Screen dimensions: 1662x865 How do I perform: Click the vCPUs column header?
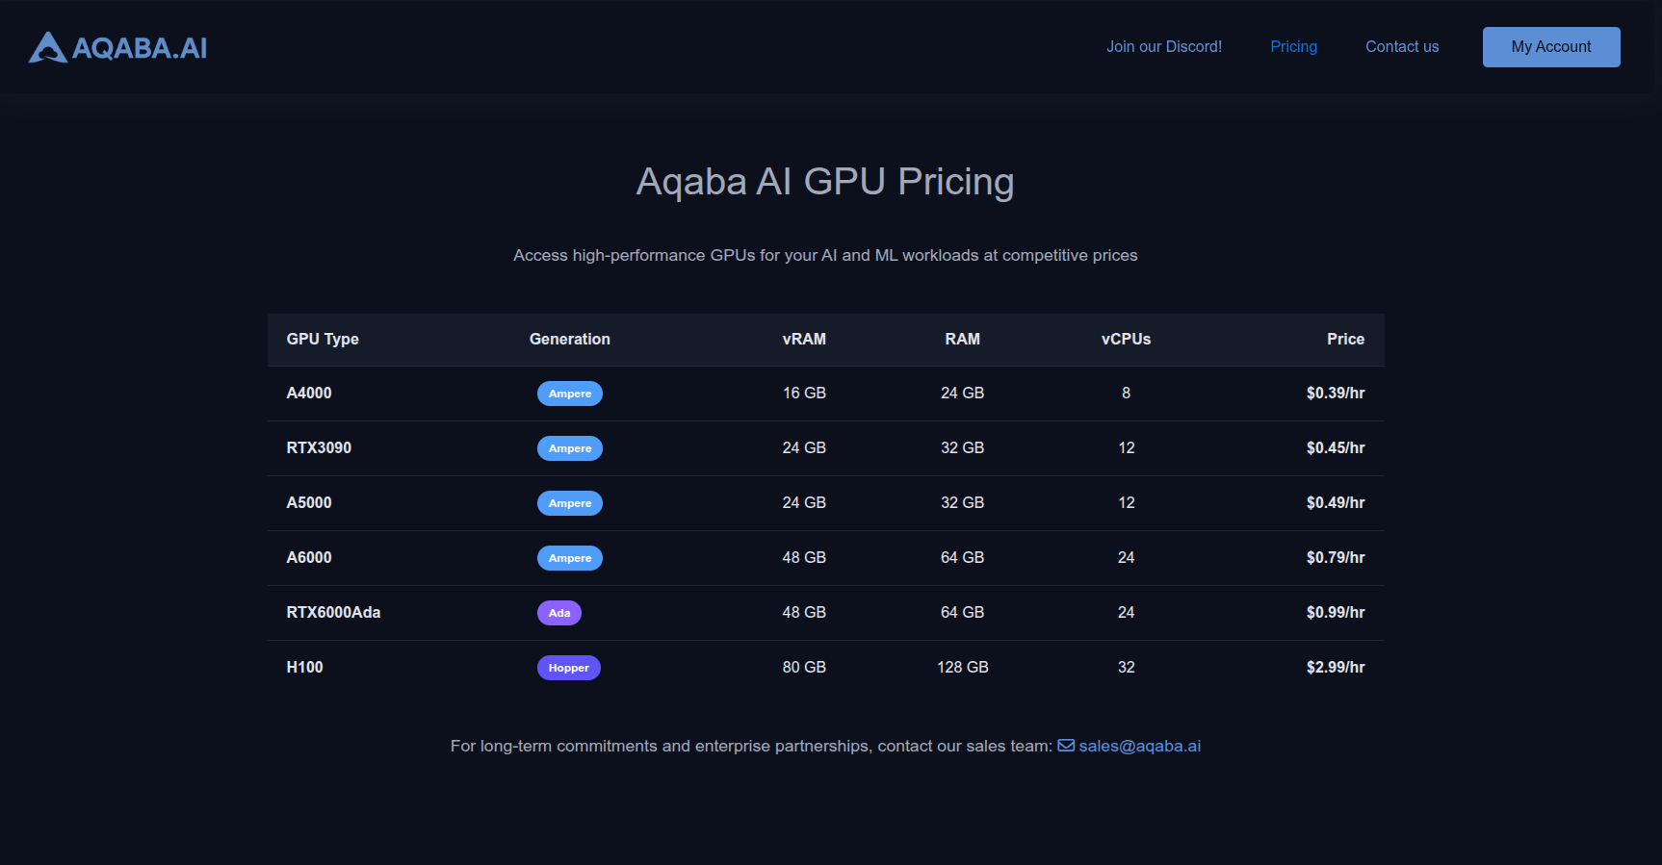[x=1127, y=339]
